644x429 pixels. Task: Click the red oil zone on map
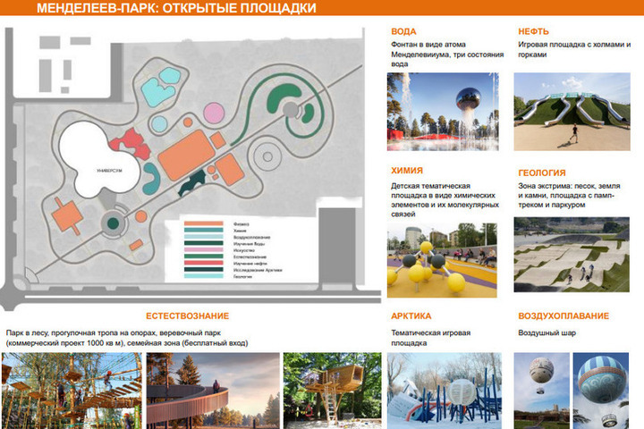(131, 144)
